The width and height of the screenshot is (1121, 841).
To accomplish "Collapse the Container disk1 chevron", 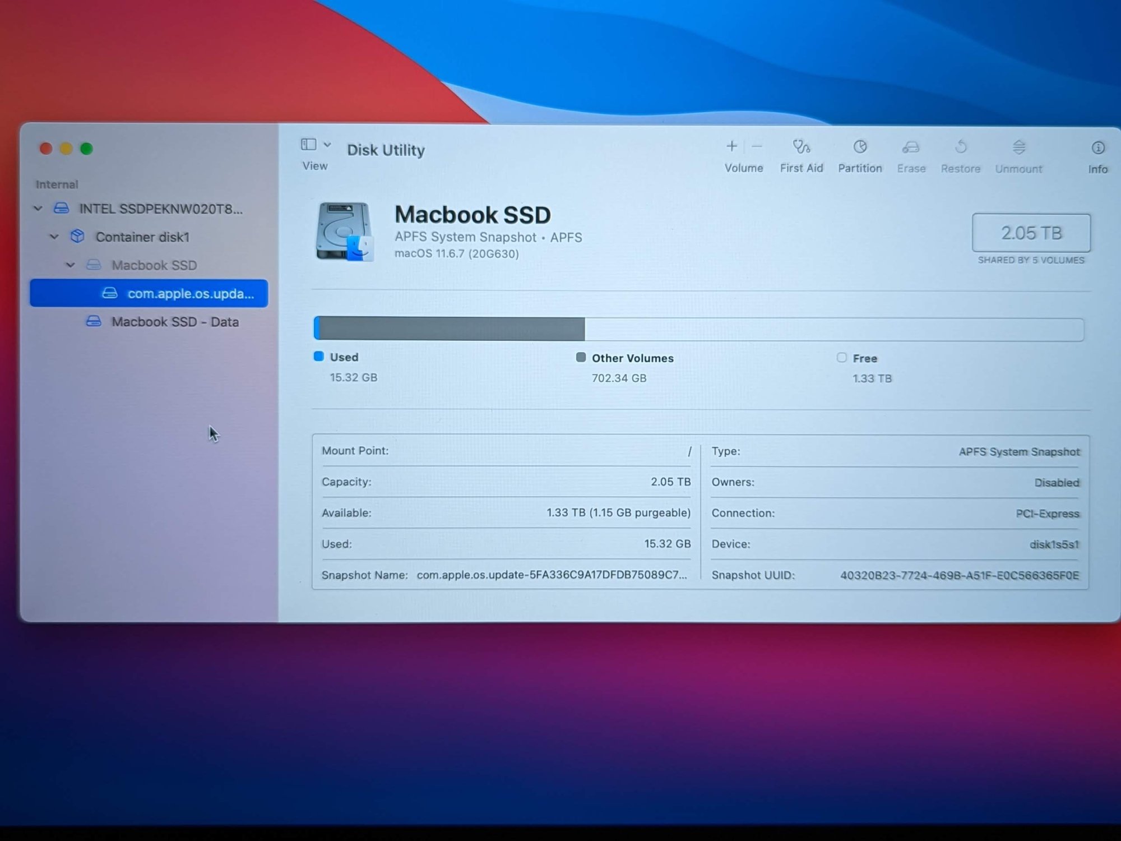I will 54,237.
